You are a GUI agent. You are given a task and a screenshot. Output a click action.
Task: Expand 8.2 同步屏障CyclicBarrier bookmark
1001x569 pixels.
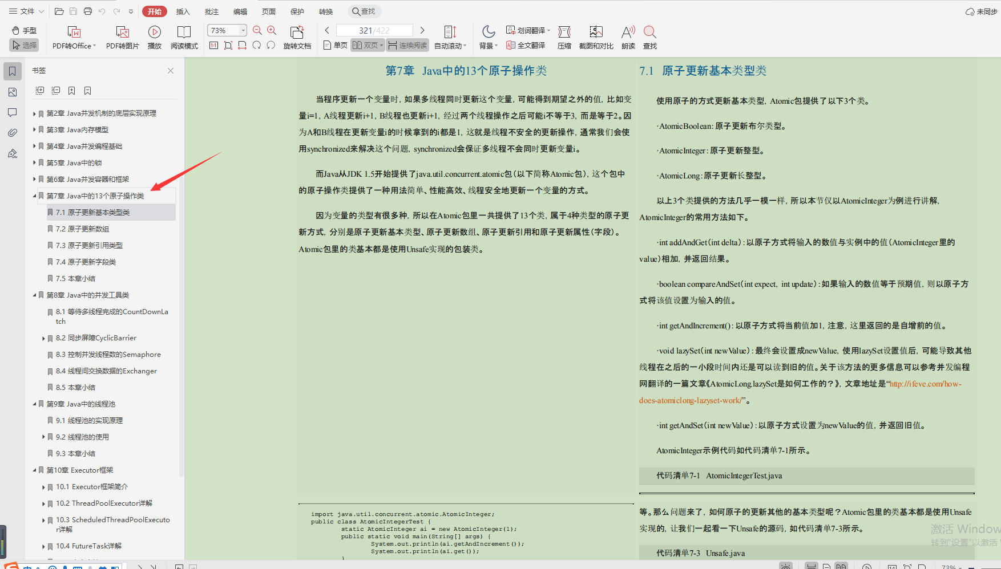(x=43, y=338)
